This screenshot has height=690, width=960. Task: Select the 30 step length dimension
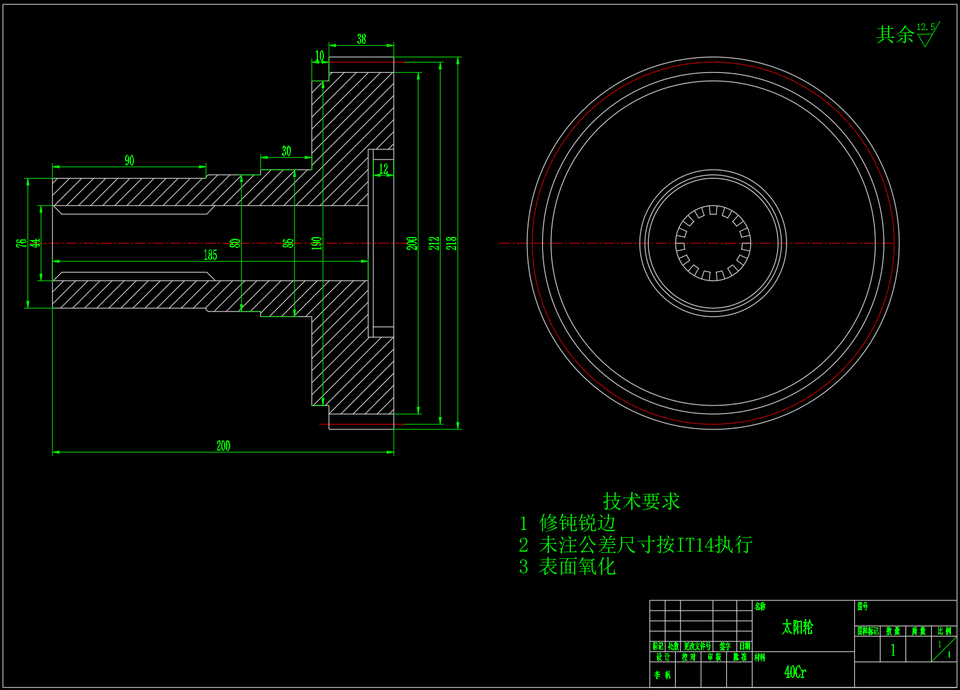[x=286, y=151]
